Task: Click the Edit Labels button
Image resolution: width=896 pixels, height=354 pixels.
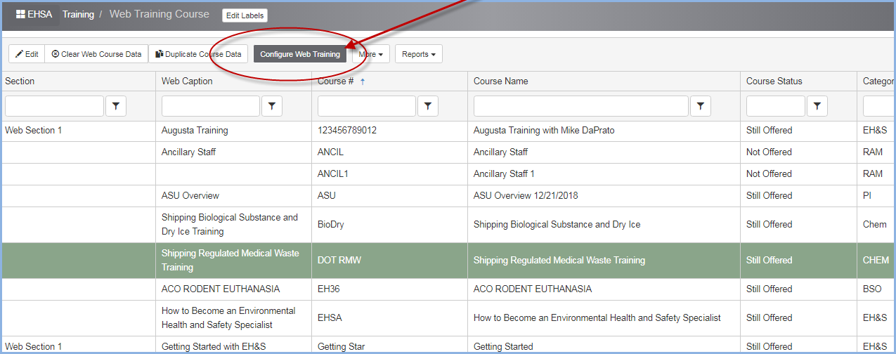Action: (x=245, y=15)
